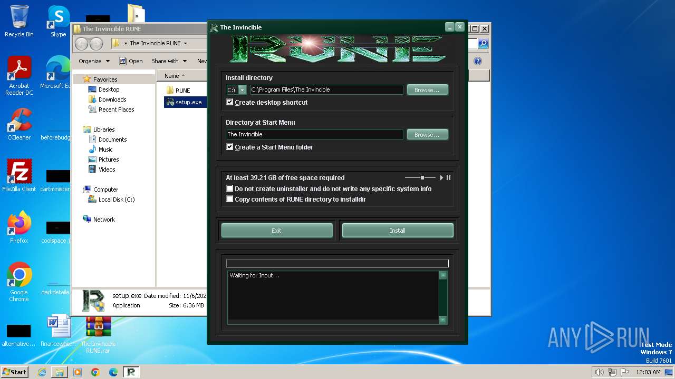Select the CCleaner desktop icon
This screenshot has height=379, width=675.
point(19,124)
